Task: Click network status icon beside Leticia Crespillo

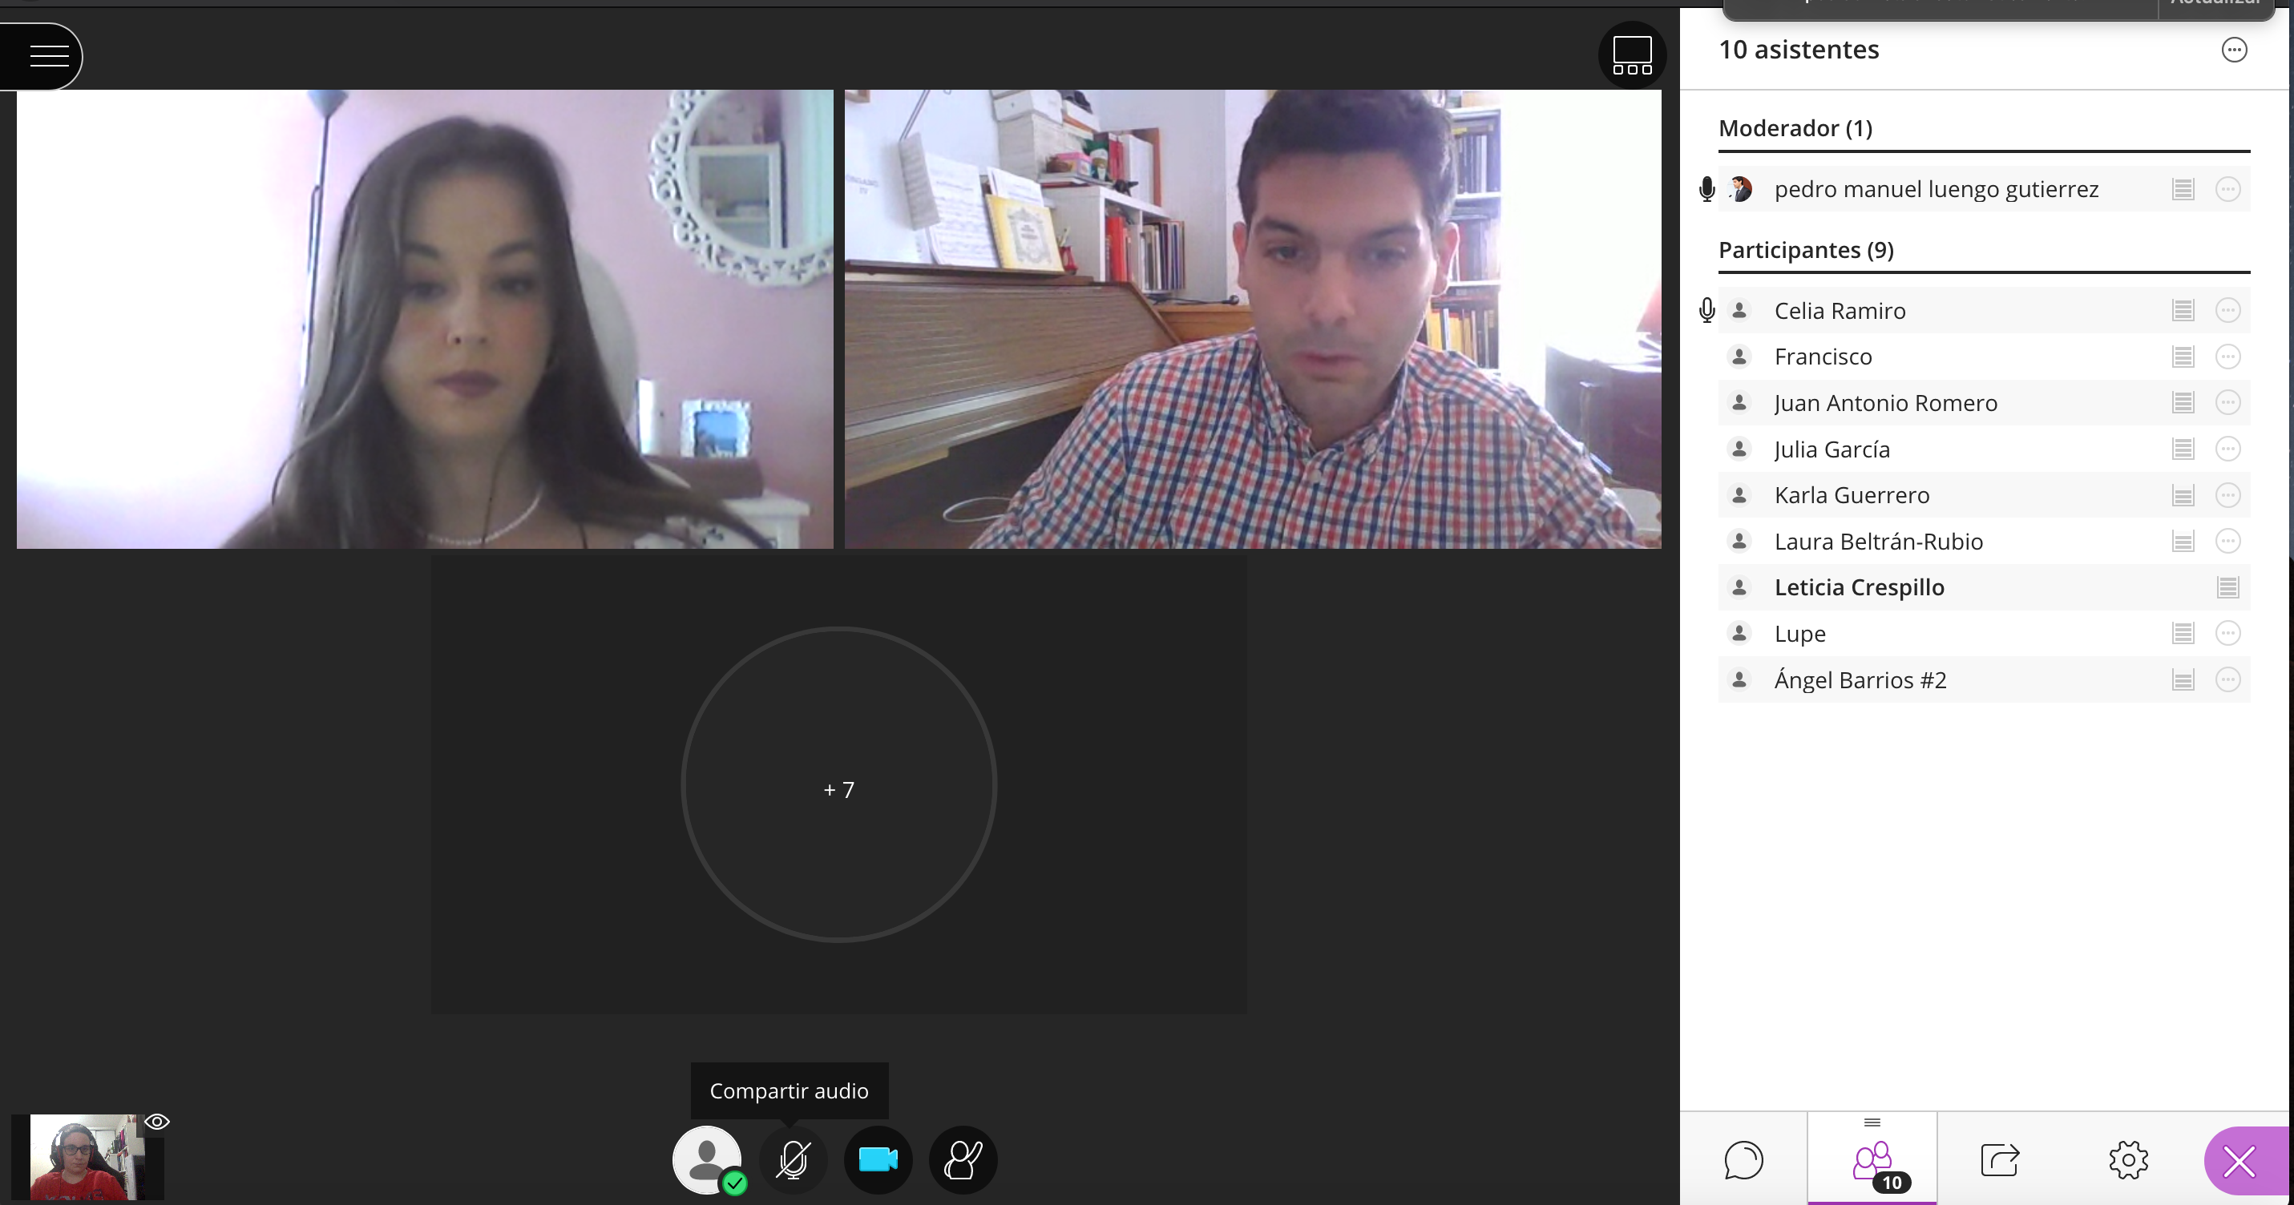Action: (2227, 587)
